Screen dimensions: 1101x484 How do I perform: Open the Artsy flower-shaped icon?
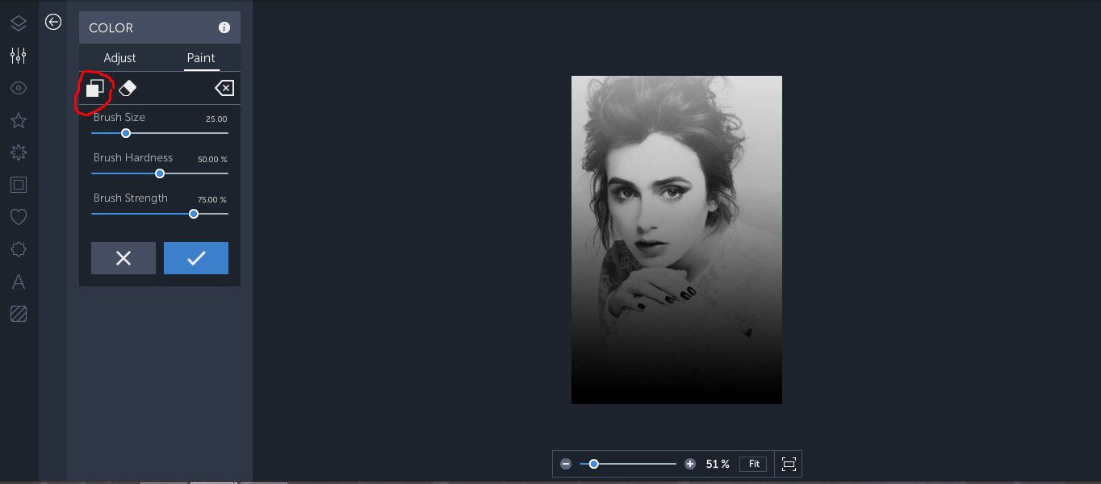click(18, 152)
